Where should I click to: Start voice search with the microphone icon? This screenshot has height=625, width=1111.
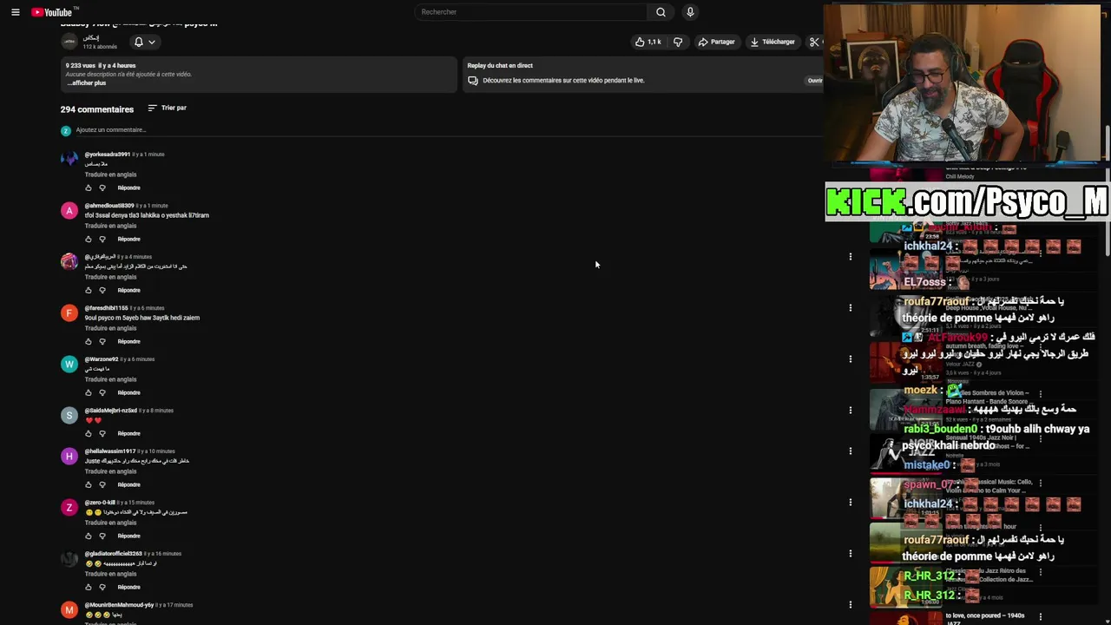[x=690, y=12]
